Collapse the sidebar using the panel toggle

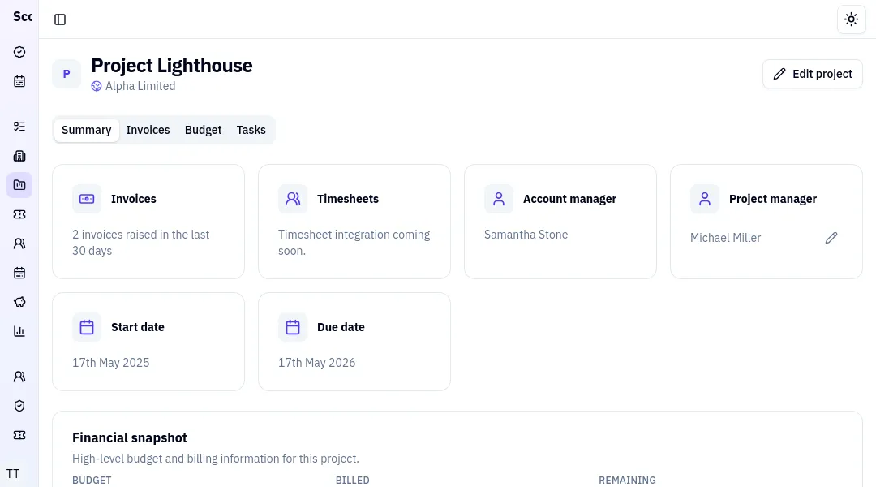tap(60, 19)
